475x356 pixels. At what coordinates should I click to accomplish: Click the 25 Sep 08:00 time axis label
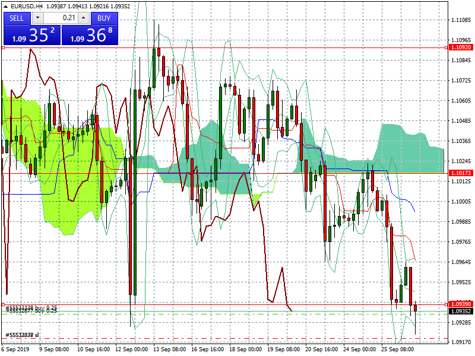coord(397,349)
